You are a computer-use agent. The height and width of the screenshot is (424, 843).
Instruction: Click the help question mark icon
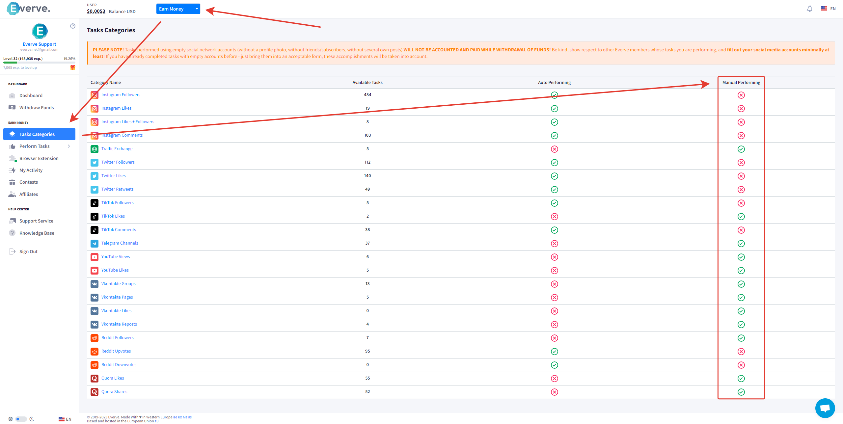[73, 26]
